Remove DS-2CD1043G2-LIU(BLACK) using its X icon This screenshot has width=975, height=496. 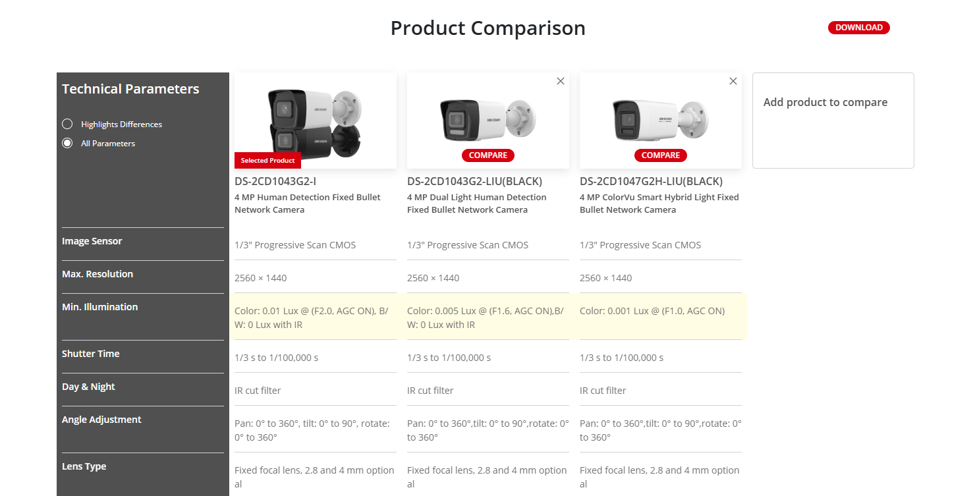(561, 81)
